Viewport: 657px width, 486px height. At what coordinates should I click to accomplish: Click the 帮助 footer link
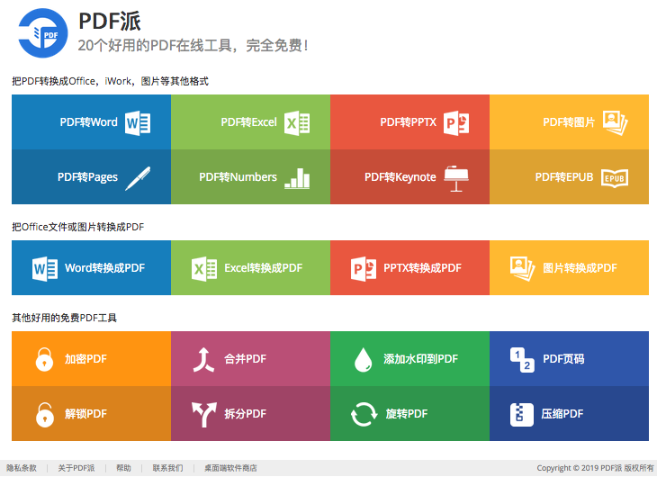tap(123, 468)
